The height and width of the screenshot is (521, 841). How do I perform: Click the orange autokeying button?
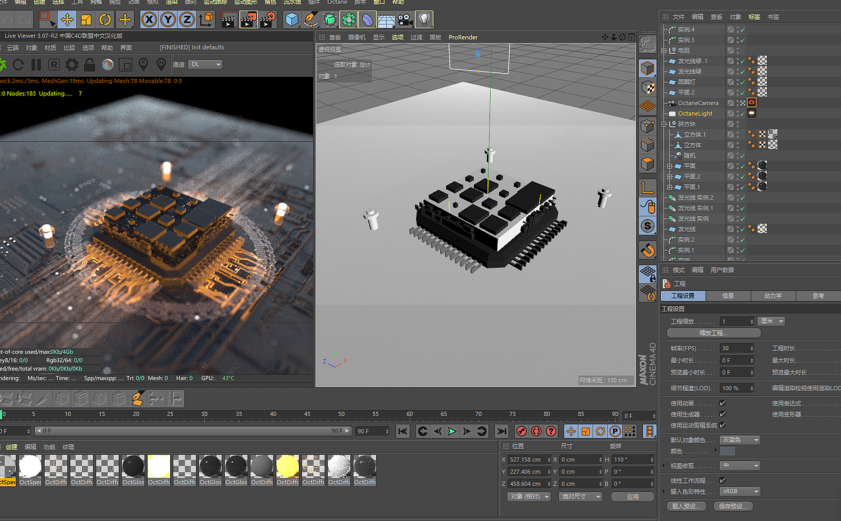pos(537,431)
